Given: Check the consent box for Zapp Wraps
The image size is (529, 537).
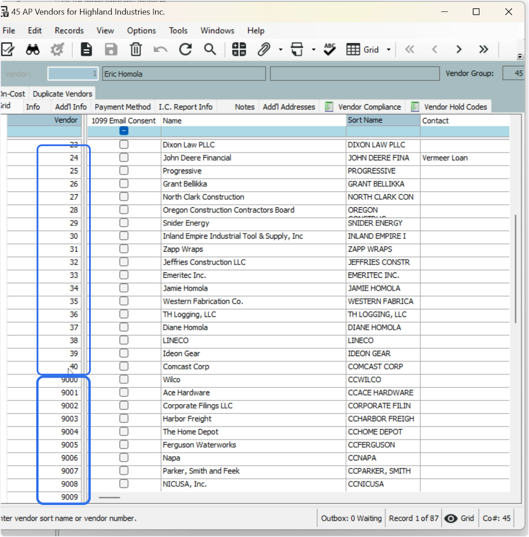Looking at the screenshot, I should coord(124,249).
